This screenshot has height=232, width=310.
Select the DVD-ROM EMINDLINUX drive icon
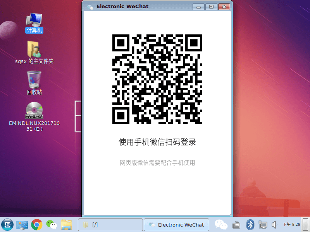pos(34,117)
